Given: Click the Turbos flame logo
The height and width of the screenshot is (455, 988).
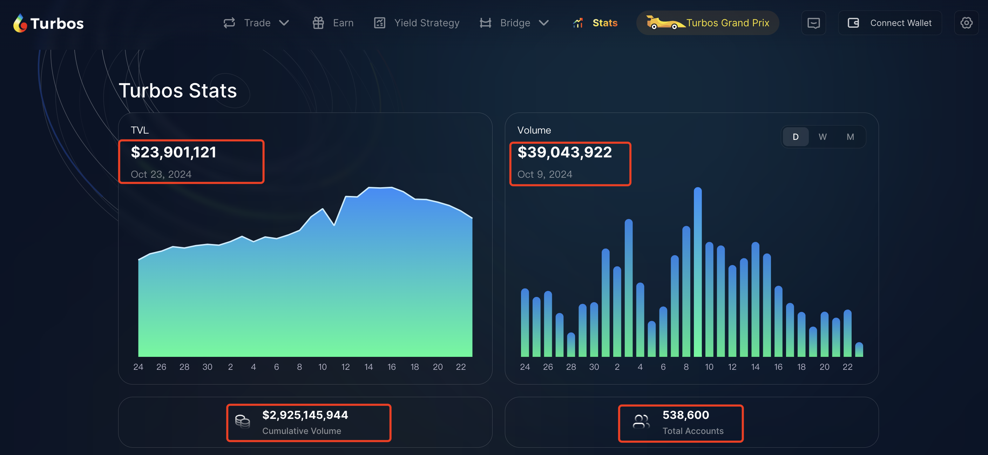Looking at the screenshot, I should coord(20,23).
